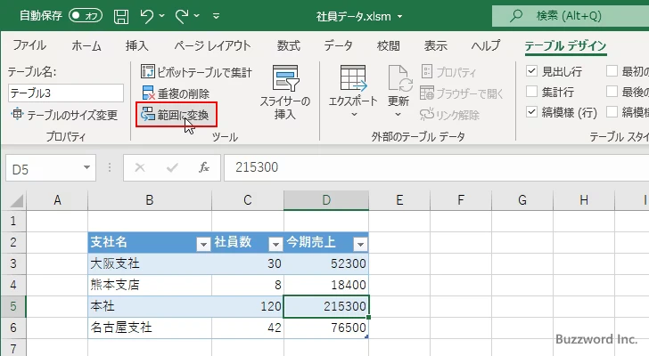649x356 pixels.
Task: Switch to the 校閲 tab
Action: [389, 45]
